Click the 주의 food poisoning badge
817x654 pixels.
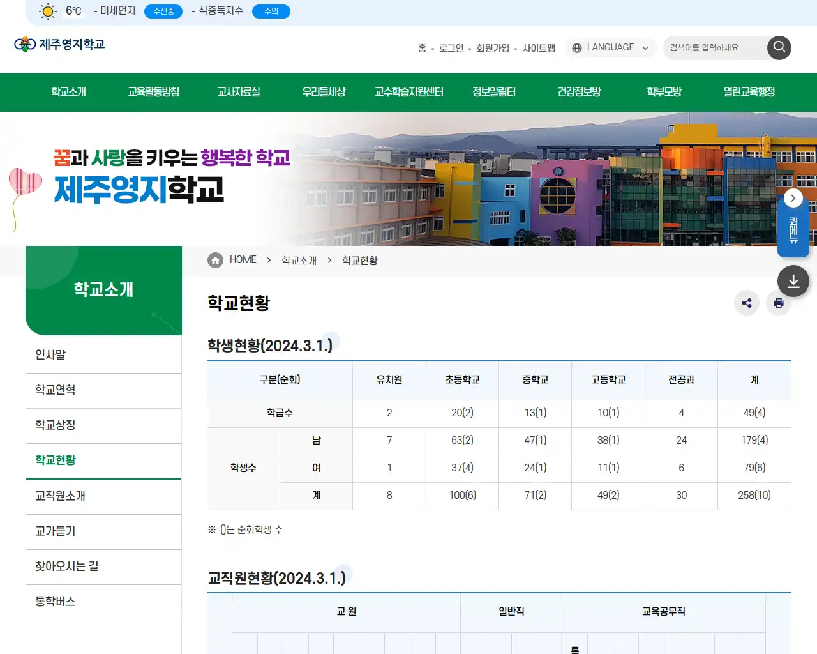(x=271, y=11)
